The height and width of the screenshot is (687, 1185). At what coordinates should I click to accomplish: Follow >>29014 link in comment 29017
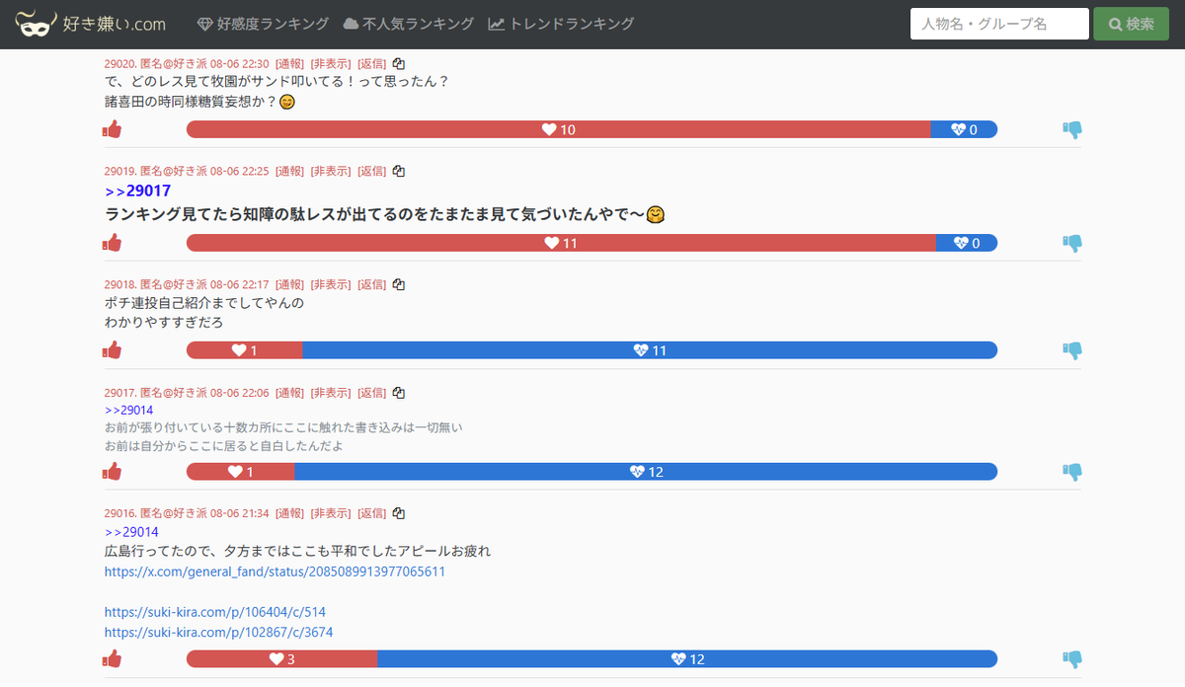[x=128, y=410]
